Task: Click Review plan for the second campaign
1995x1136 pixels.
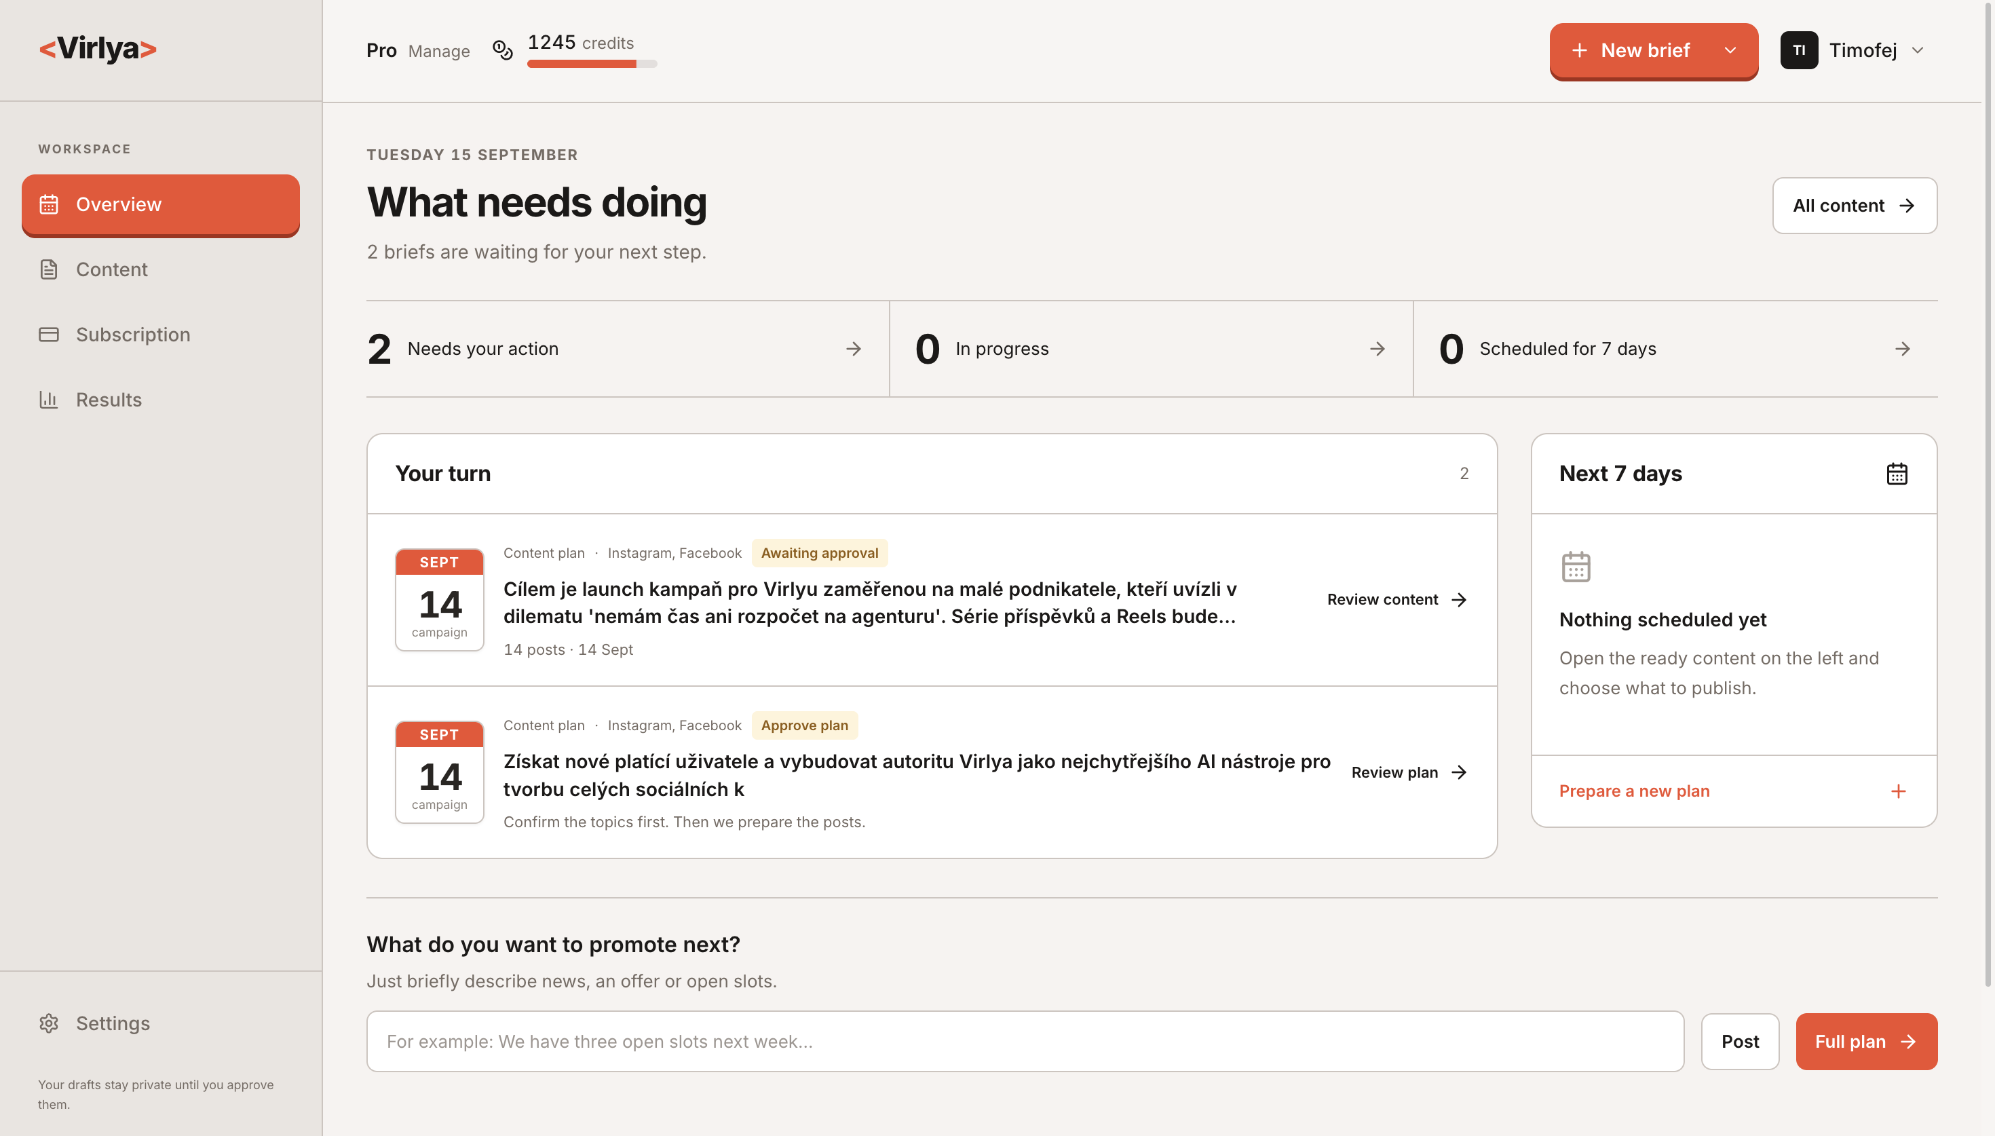Action: (1409, 772)
